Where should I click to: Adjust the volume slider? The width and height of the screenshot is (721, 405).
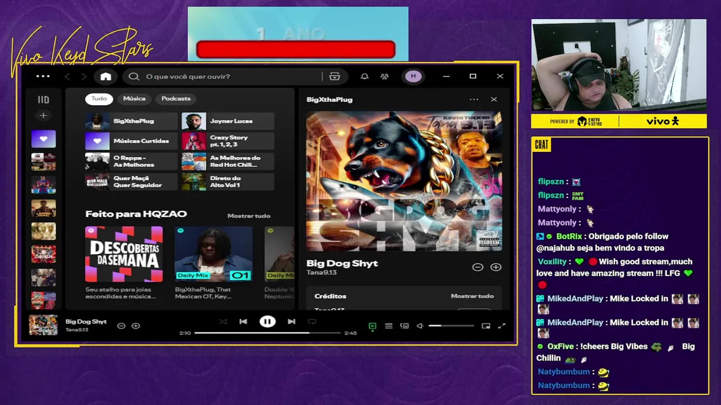pos(451,326)
